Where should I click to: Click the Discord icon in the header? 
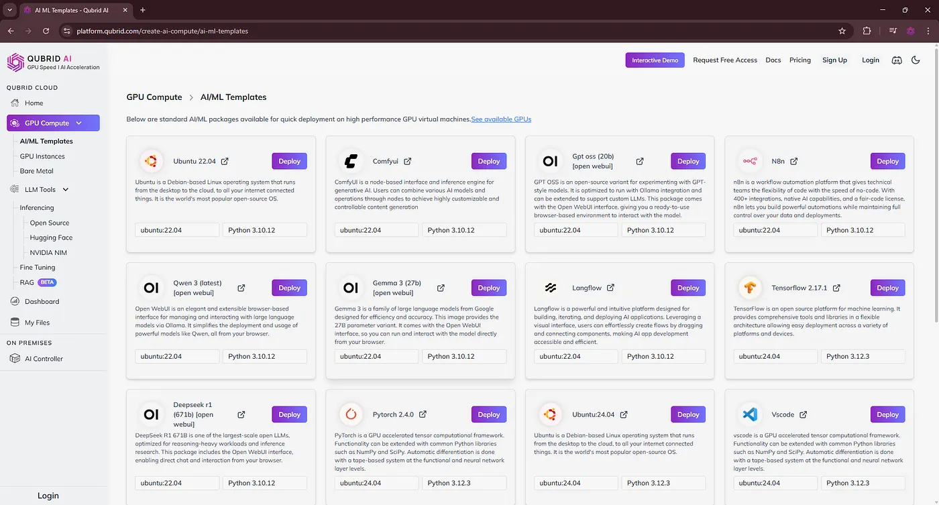[x=897, y=60]
